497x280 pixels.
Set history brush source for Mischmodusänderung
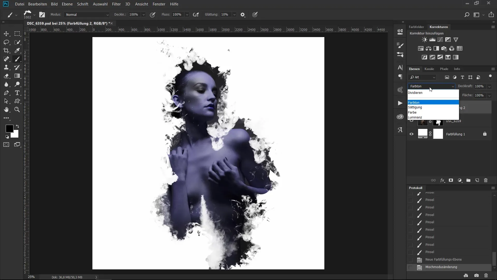tap(411, 267)
